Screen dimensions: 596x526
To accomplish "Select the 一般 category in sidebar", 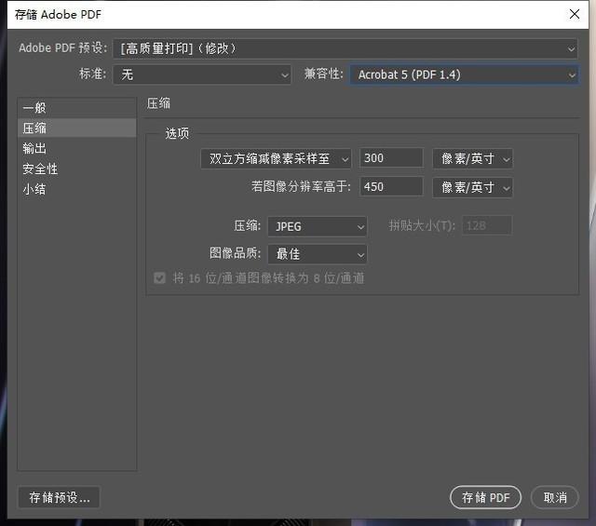I will [x=76, y=108].
